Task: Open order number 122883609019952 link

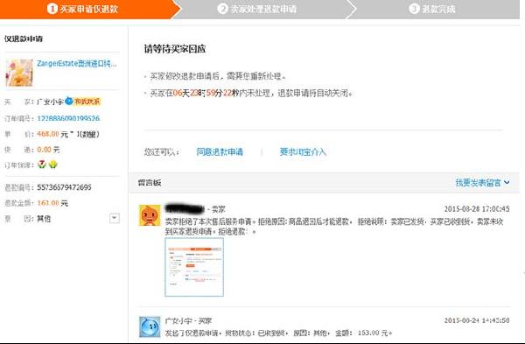Action: pyautogui.click(x=68, y=118)
